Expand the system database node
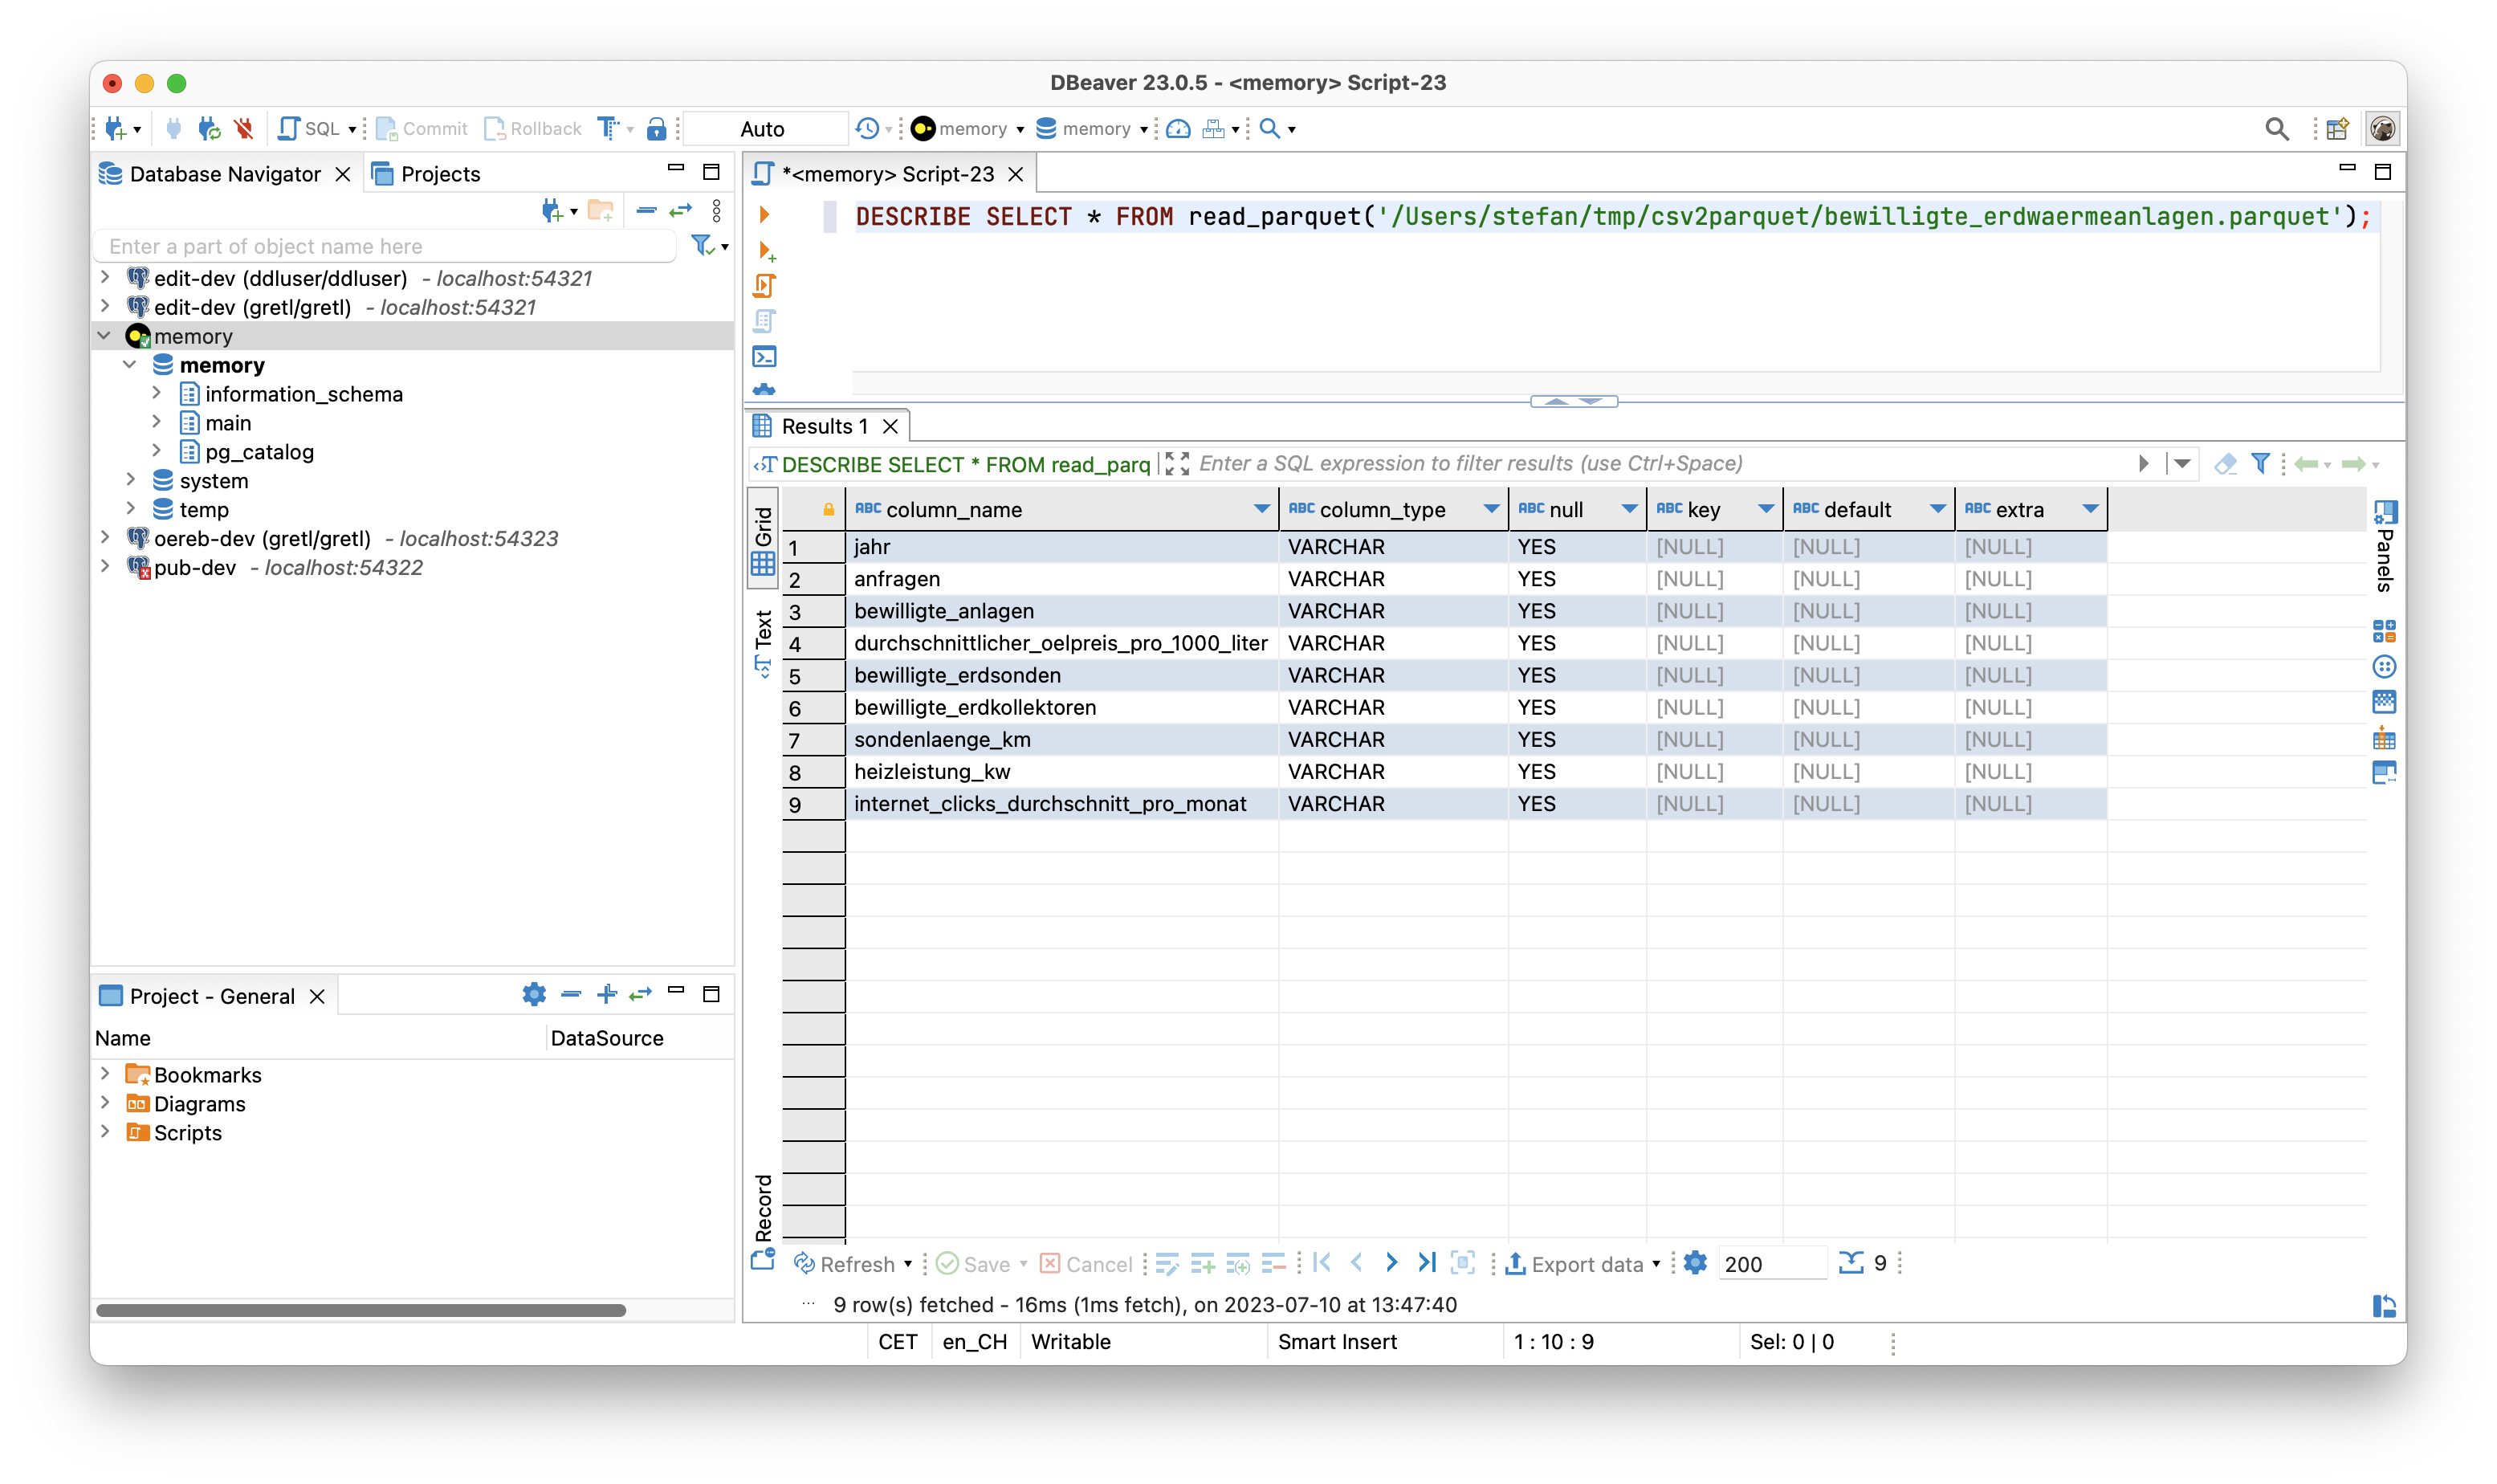 [x=131, y=480]
